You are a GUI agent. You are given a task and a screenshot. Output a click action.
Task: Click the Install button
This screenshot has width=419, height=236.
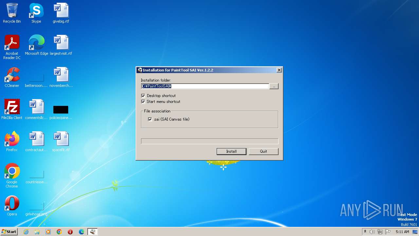point(231,151)
